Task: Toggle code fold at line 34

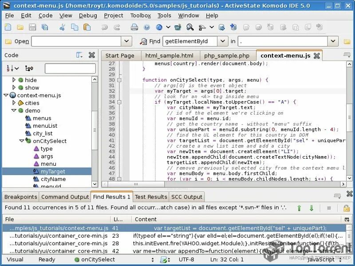Action: pos(119,102)
